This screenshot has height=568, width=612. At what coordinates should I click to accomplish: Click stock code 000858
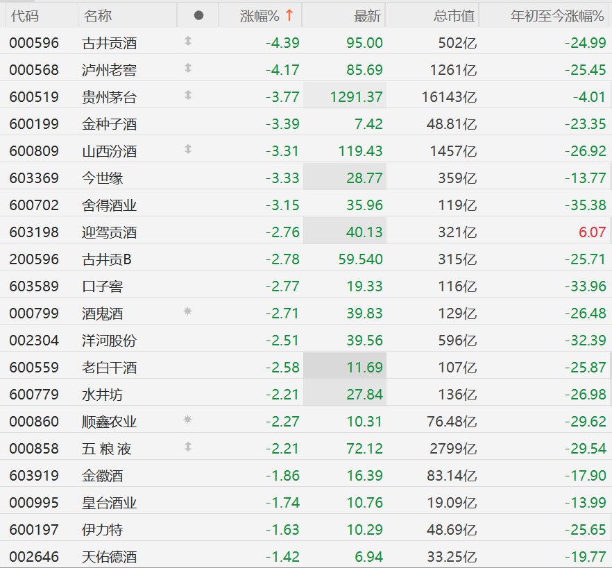[34, 449]
